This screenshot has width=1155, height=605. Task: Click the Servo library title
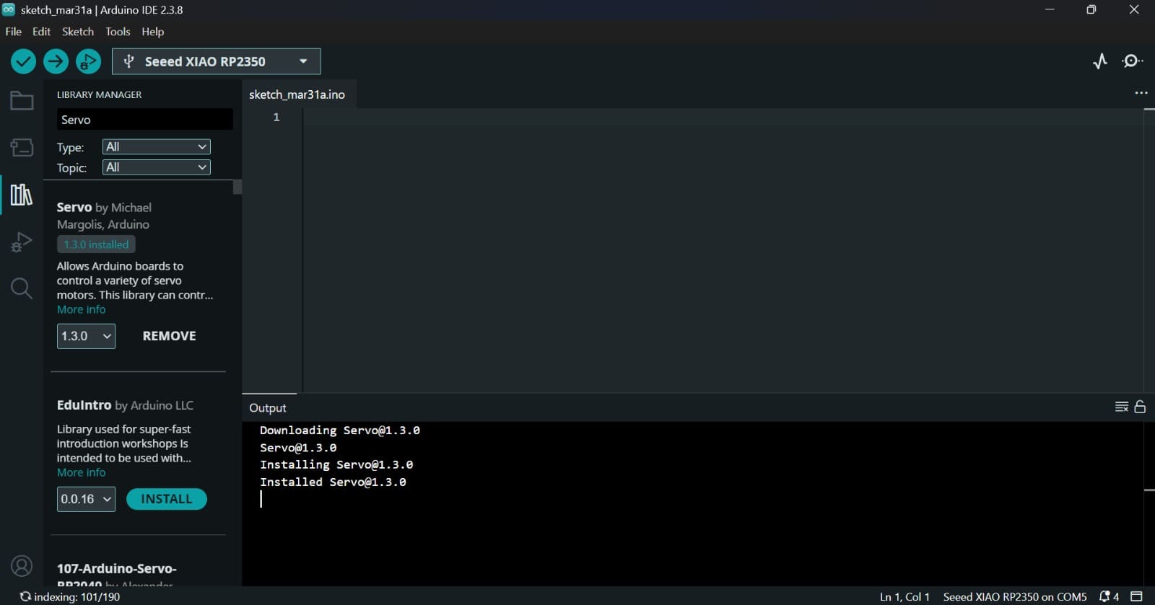coord(74,208)
